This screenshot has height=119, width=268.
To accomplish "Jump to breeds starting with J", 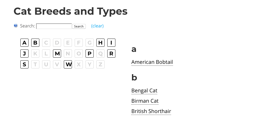I will [24, 54].
